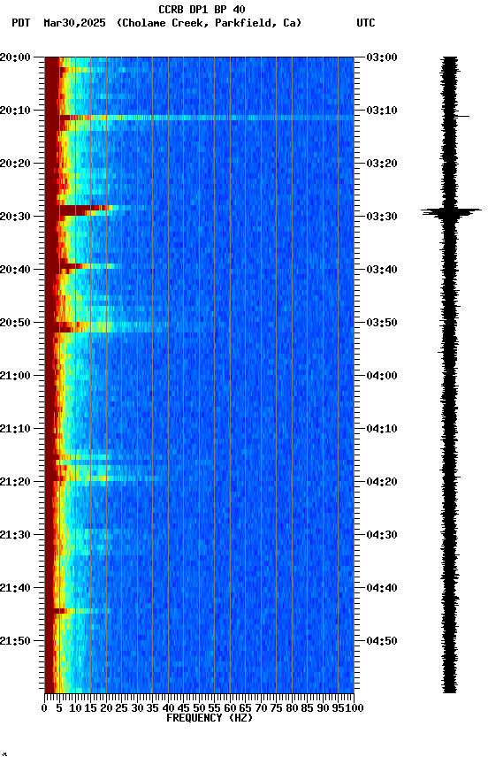Click the spectrogram event band near 20:39
The width and height of the screenshot is (488, 764).
pyautogui.click(x=88, y=266)
